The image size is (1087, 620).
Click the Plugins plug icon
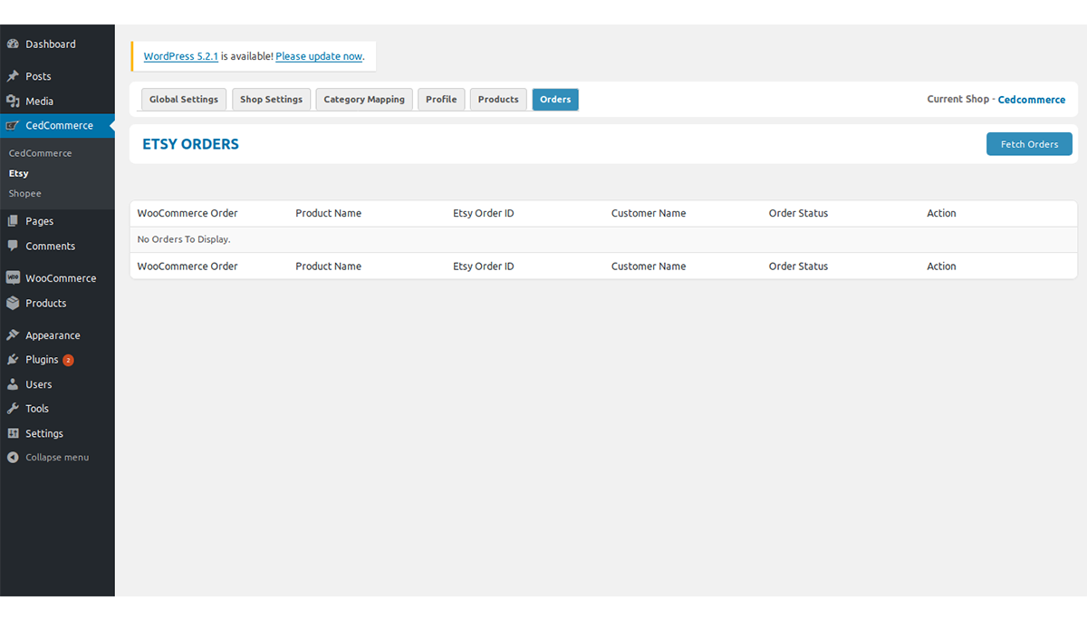coord(13,359)
